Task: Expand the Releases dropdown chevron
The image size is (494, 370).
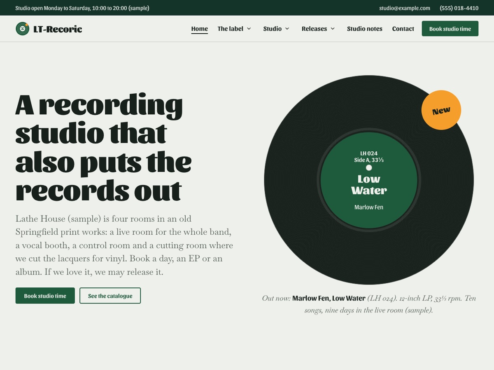Action: [x=333, y=29]
